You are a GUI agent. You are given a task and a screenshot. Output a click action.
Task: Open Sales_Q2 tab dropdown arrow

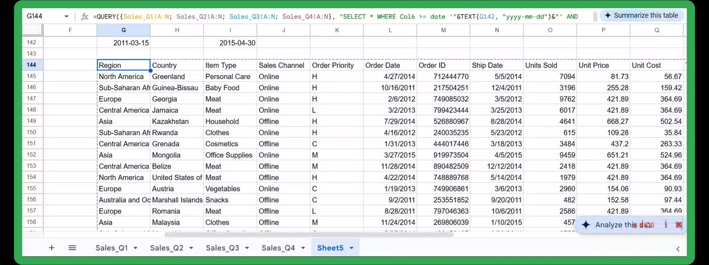pyautogui.click(x=191, y=248)
